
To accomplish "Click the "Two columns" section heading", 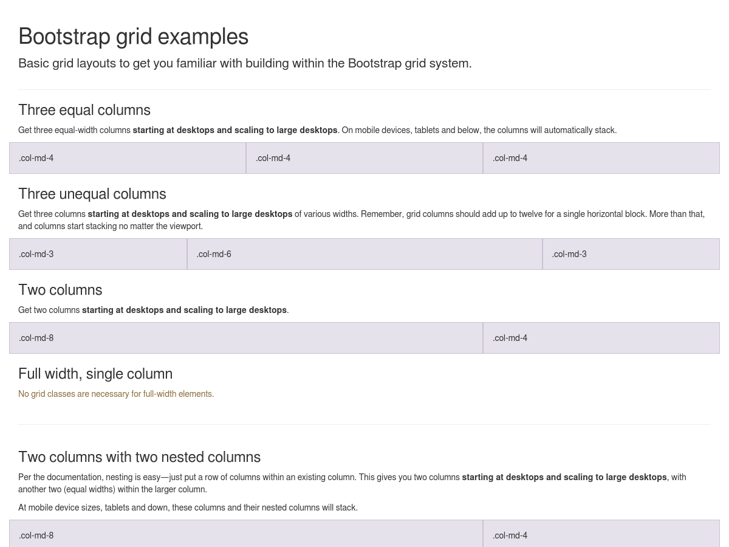I will coord(60,290).
